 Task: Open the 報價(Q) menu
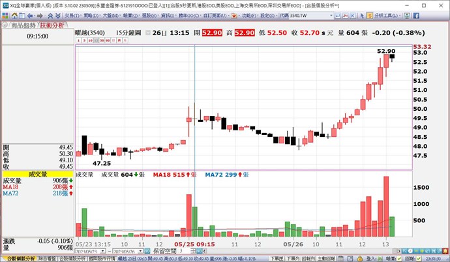click(x=130, y=16)
